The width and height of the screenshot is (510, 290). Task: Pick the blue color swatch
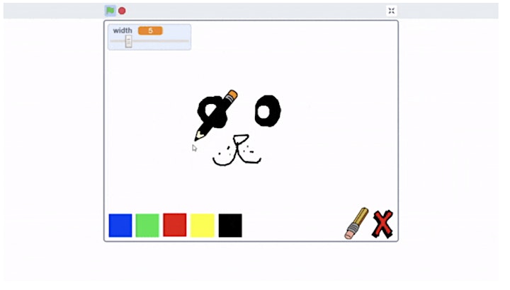pos(120,226)
